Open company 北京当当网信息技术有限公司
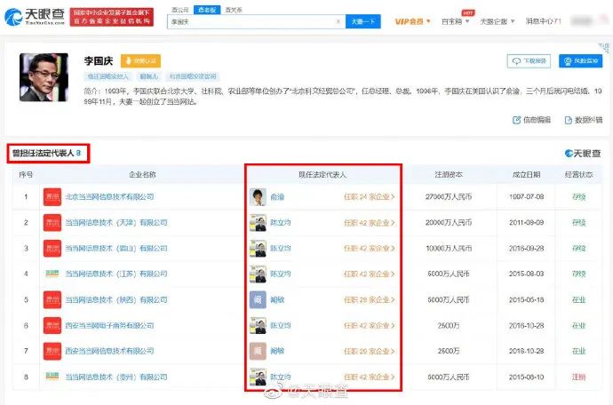Viewport: 613px width, 405px height. point(109,197)
